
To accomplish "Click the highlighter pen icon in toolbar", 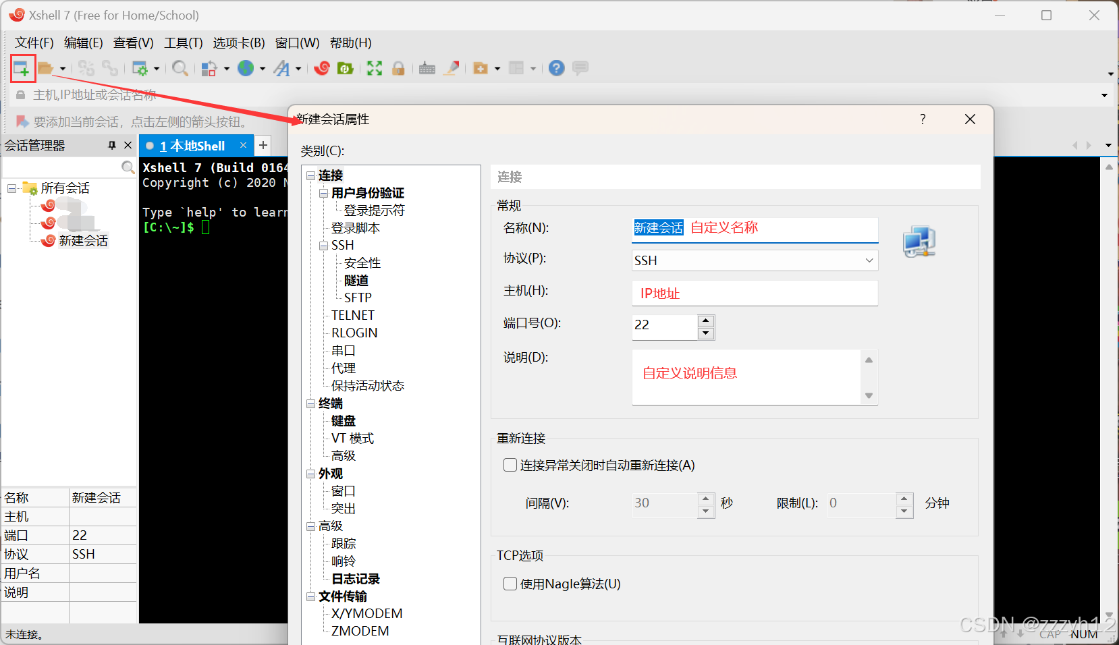I will (x=452, y=68).
